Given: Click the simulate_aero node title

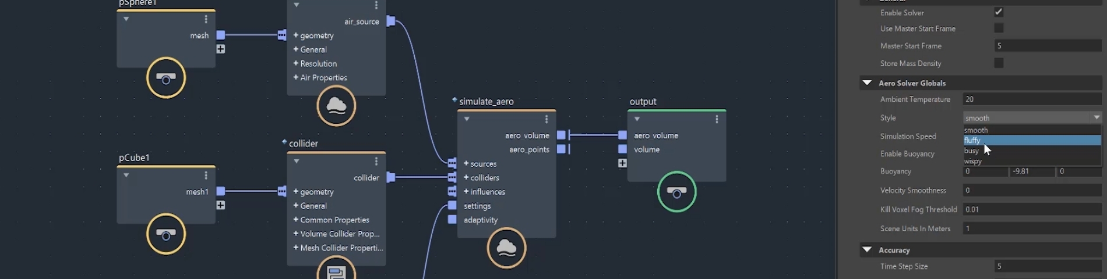Looking at the screenshot, I should (x=486, y=101).
